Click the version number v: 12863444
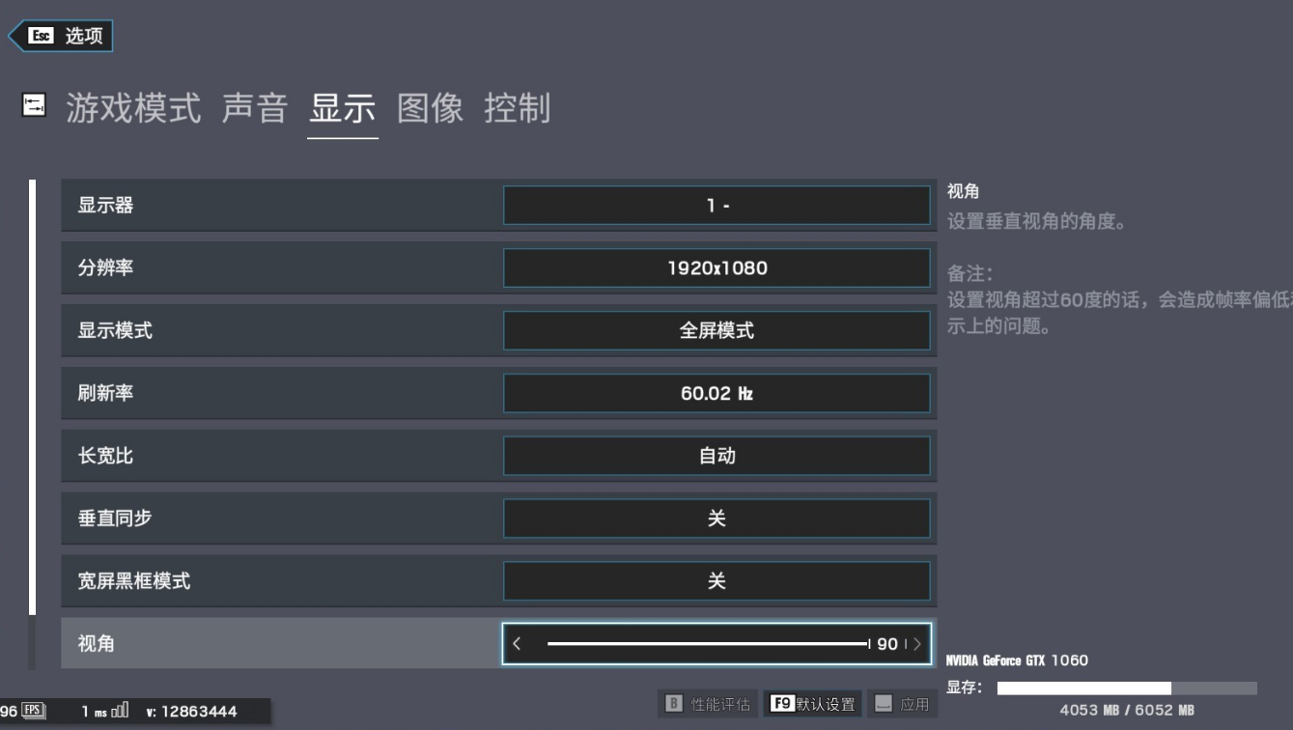The image size is (1293, 730). click(192, 712)
